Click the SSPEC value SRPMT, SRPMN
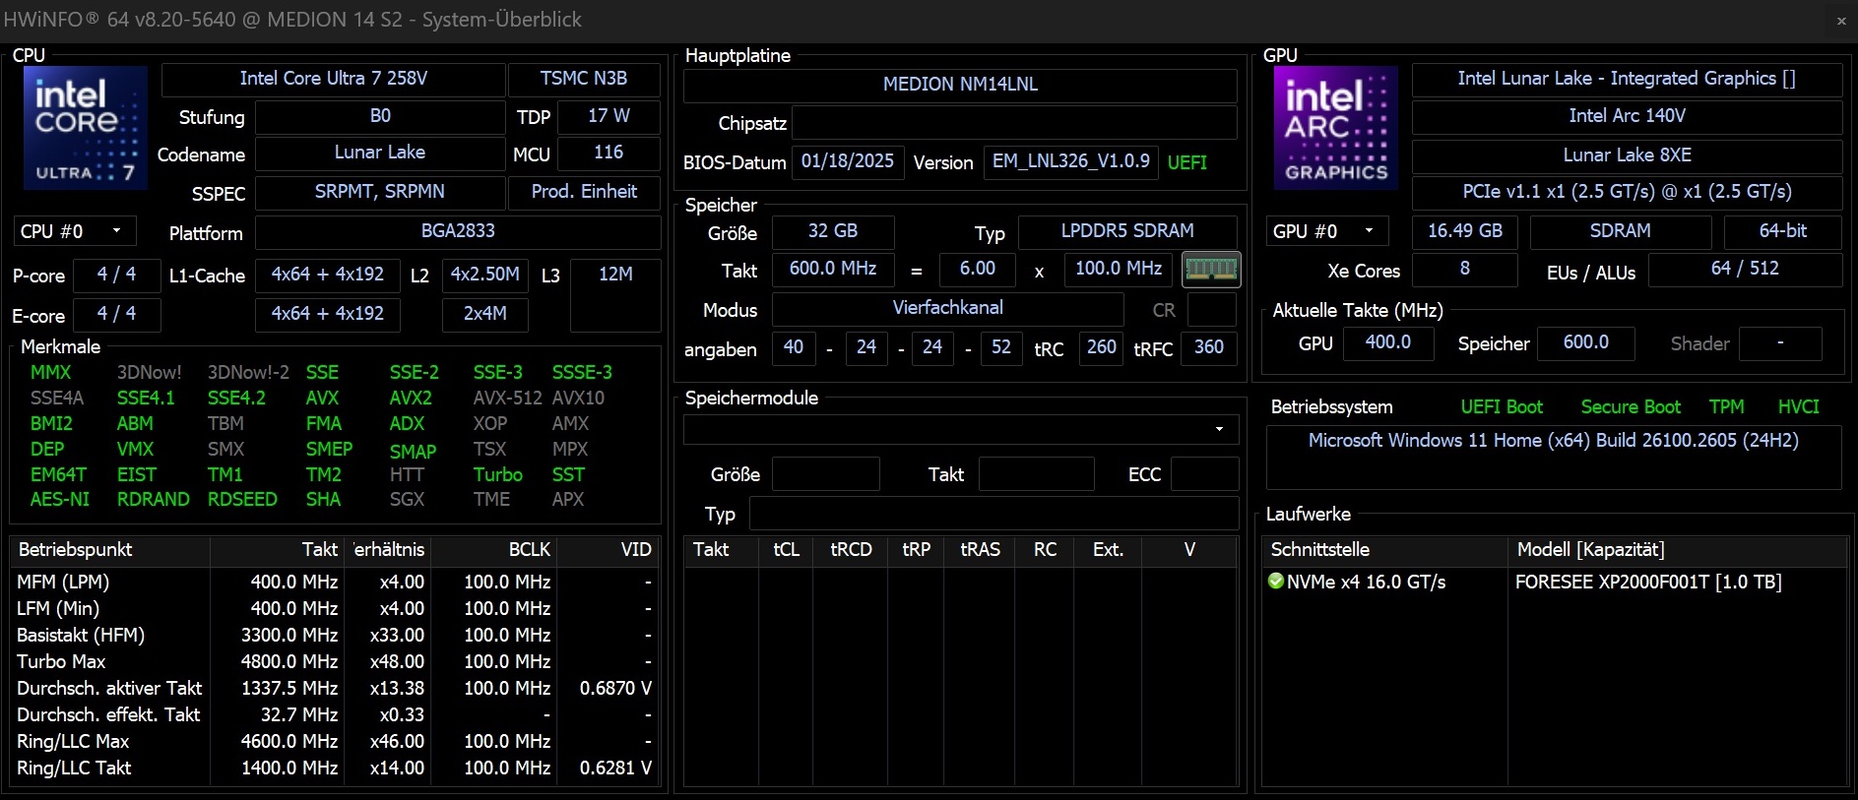The image size is (1858, 800). (x=380, y=192)
